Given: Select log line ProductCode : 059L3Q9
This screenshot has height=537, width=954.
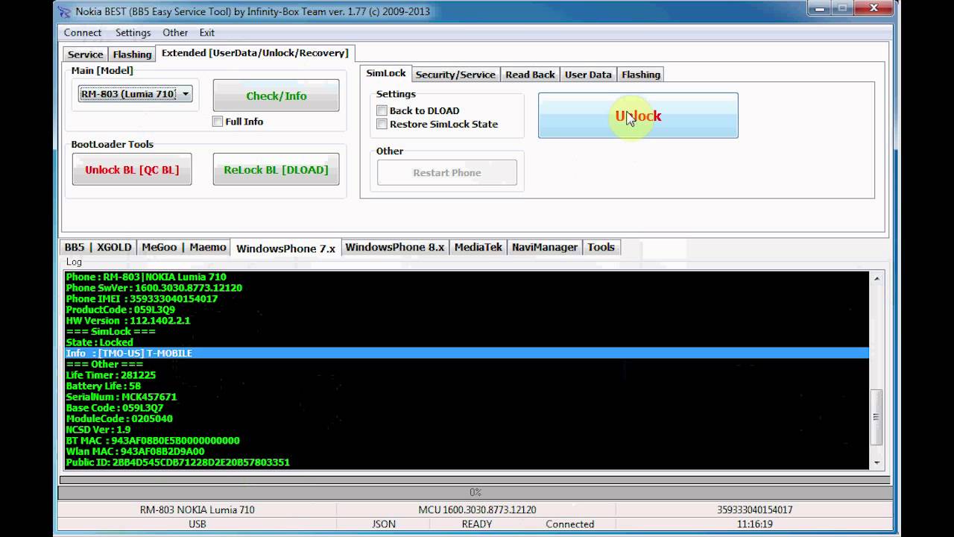Looking at the screenshot, I should (x=120, y=310).
